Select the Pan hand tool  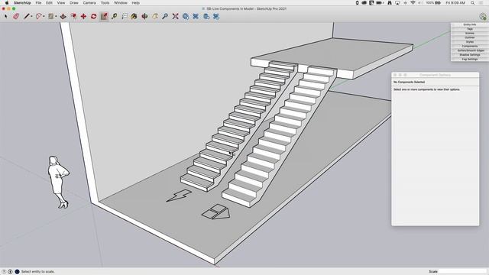(x=155, y=16)
